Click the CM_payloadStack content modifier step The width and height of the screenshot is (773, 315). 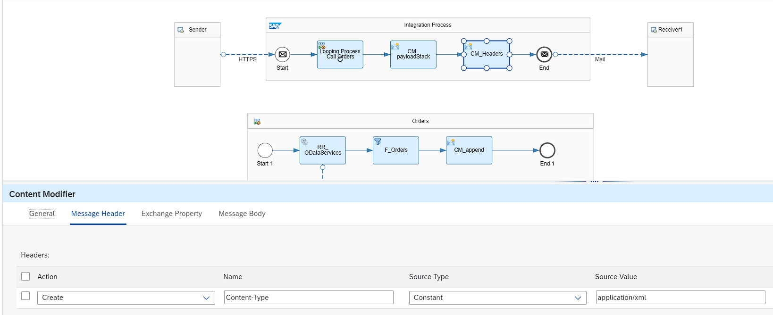413,55
